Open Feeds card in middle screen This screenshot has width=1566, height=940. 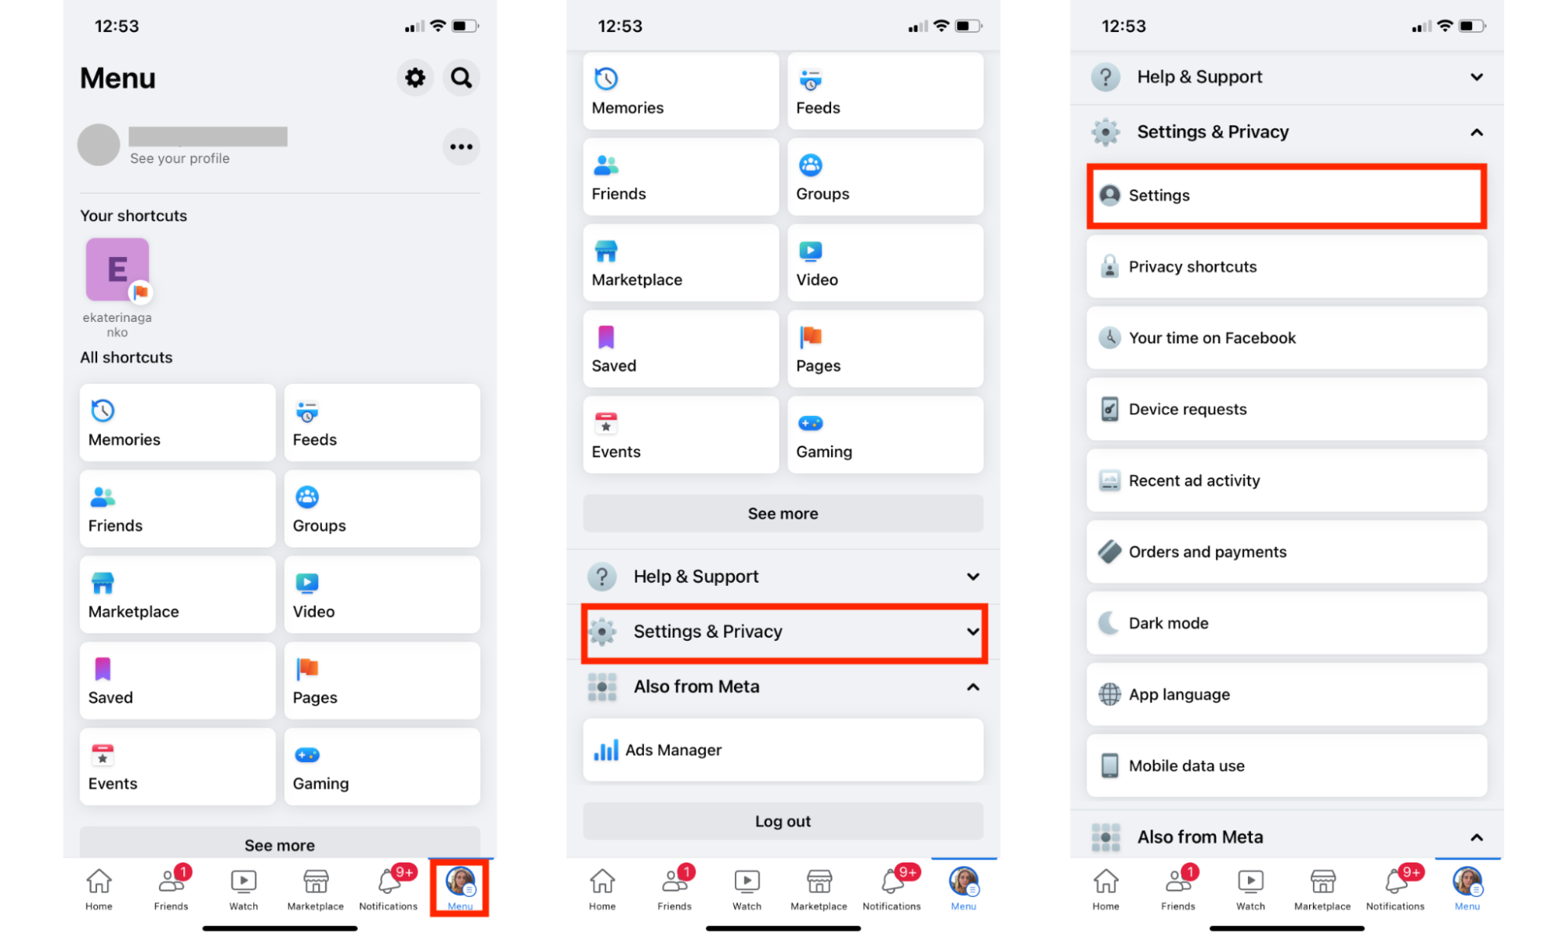(x=885, y=91)
